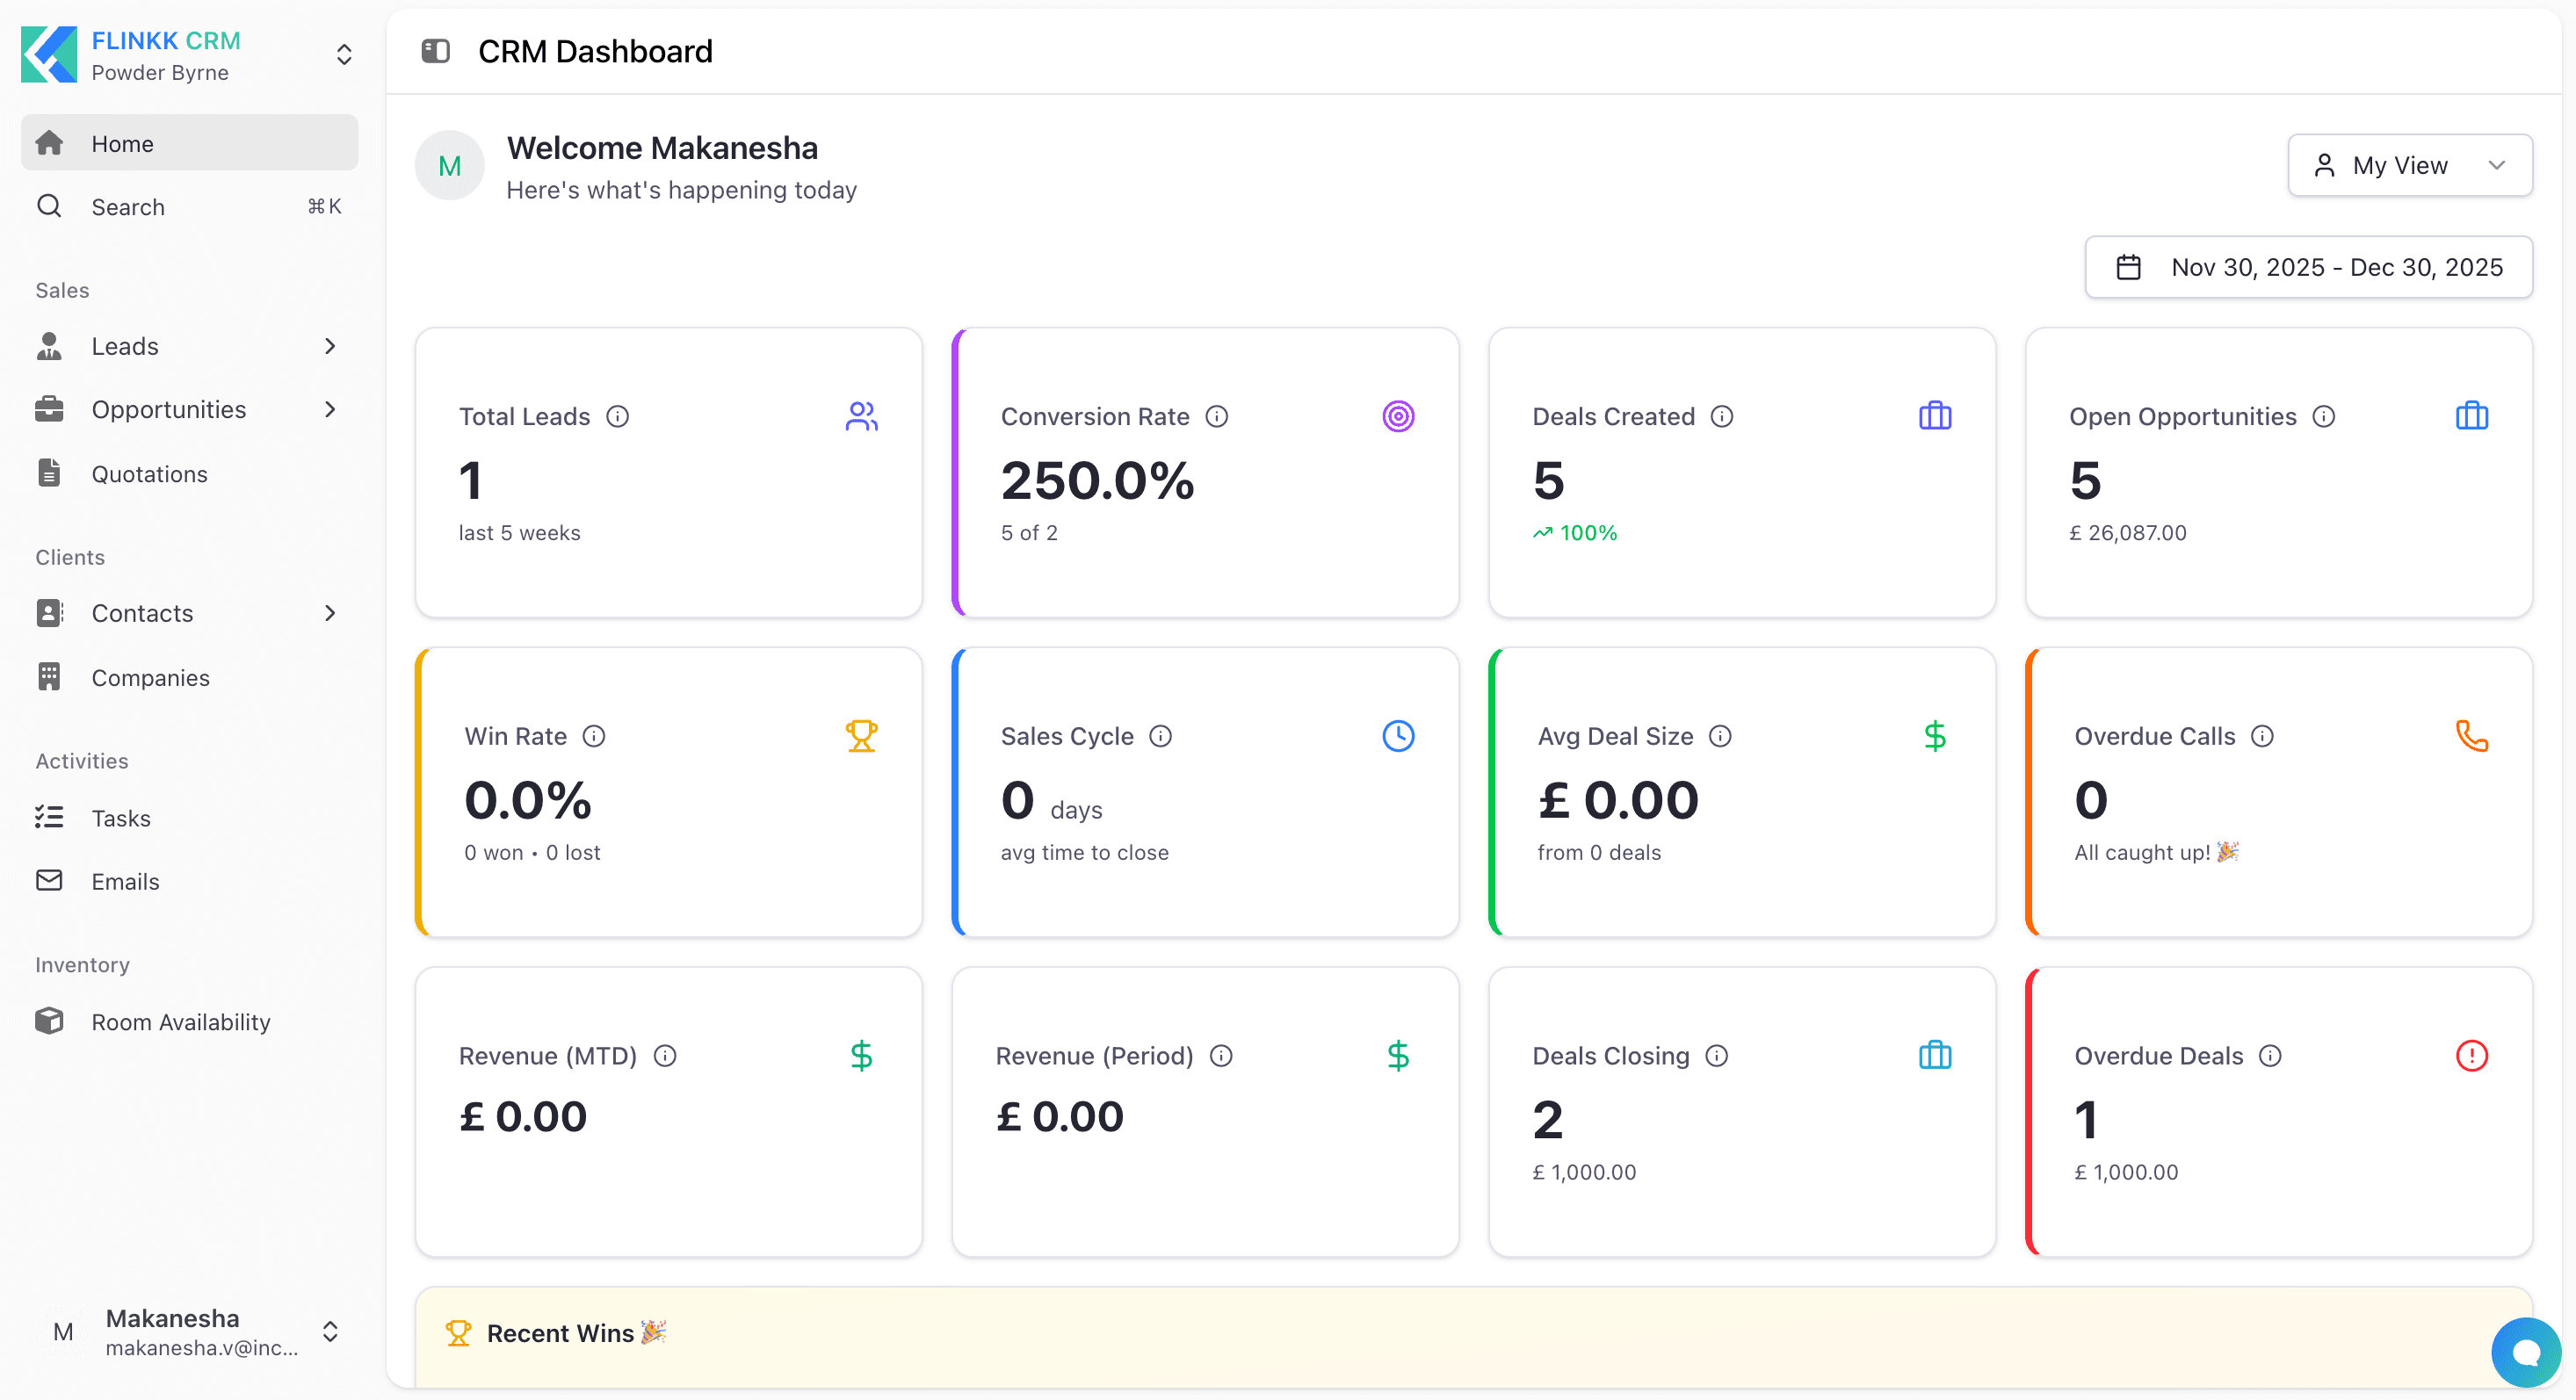Click the Open Opportunities briefcase icon

2472,416
